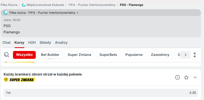Viewport: 204px width, 100px height.
Task: Select the Wszystko filter
Action: [x=24, y=55]
